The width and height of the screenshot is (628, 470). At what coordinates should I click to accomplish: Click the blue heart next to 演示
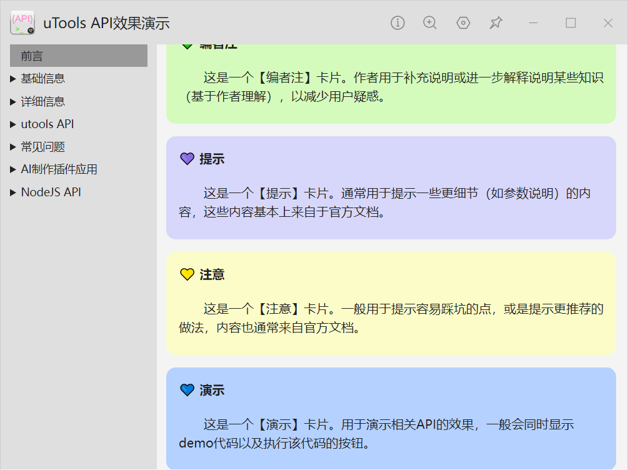187,390
